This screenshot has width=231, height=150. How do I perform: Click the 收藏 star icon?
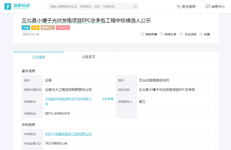click(x=201, y=34)
